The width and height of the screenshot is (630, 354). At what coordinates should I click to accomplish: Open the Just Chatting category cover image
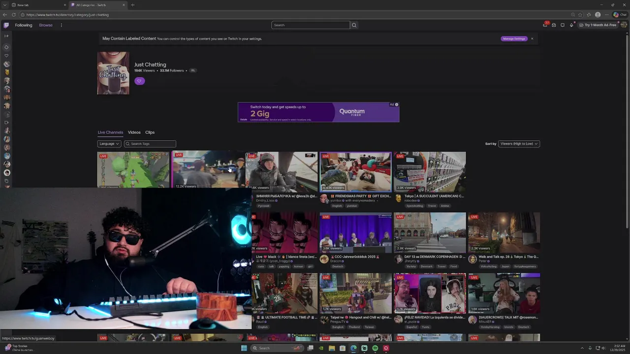[113, 73]
